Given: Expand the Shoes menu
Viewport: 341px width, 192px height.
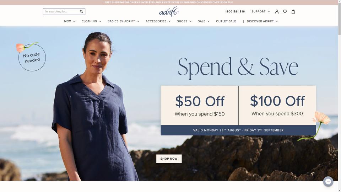Looking at the screenshot, I should 184,21.
